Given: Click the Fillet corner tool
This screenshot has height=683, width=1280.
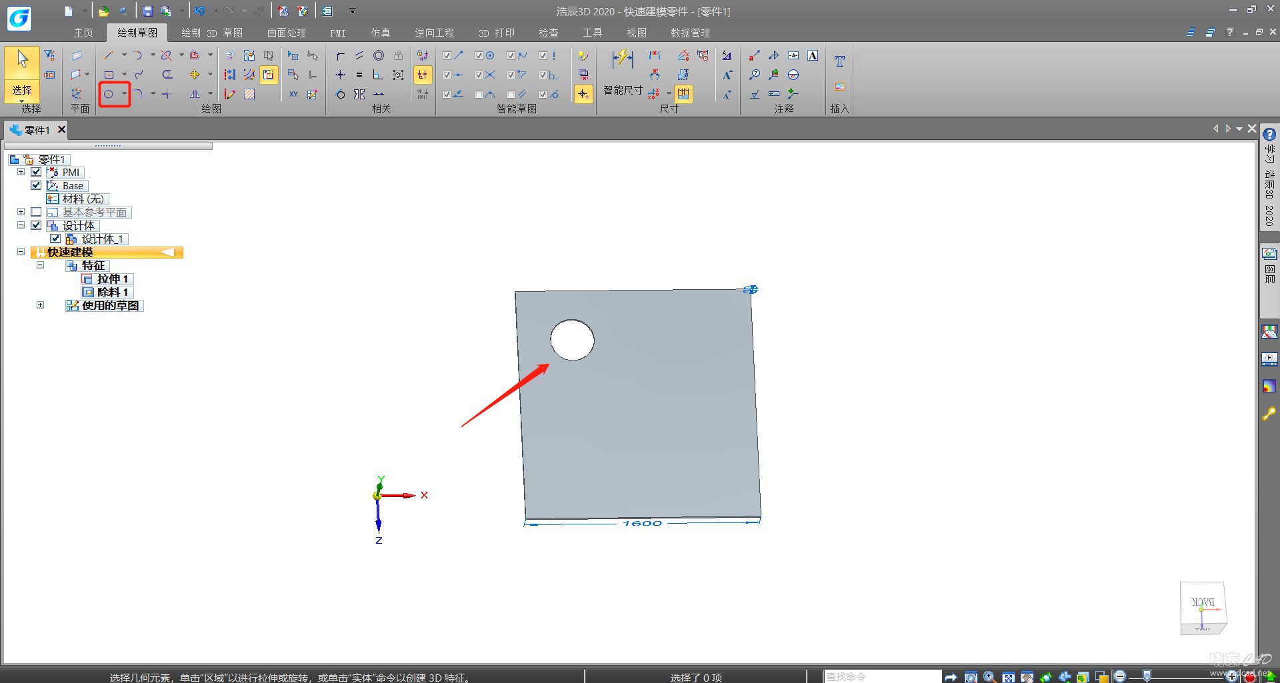Looking at the screenshot, I should [x=138, y=94].
